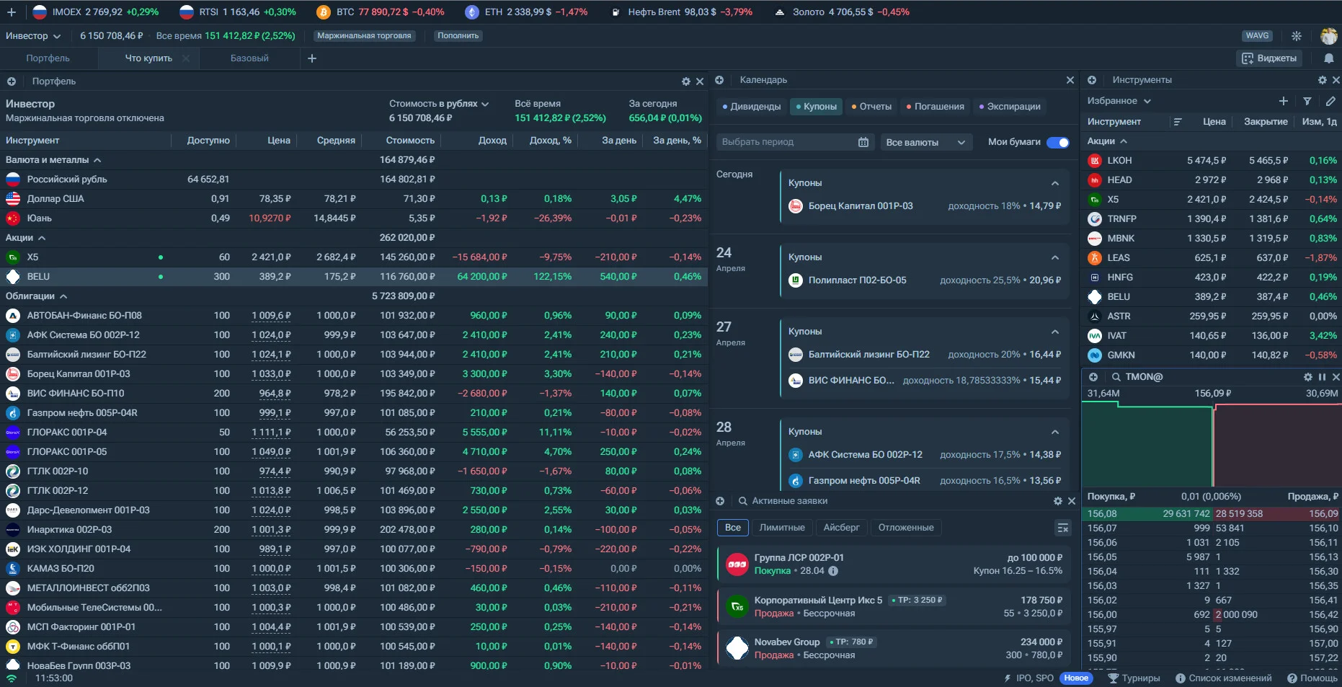This screenshot has width=1342, height=687.
Task: Click the Bitcoin BTC ticker icon
Action: click(324, 12)
